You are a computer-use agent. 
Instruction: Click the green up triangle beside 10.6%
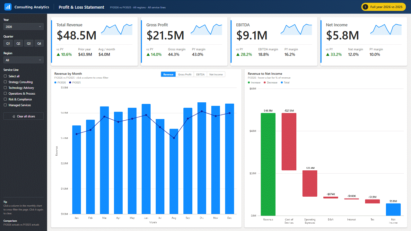(x=58, y=55)
